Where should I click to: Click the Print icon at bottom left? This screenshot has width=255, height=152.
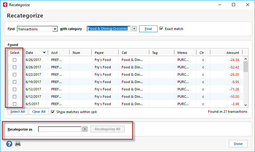(x=18, y=144)
